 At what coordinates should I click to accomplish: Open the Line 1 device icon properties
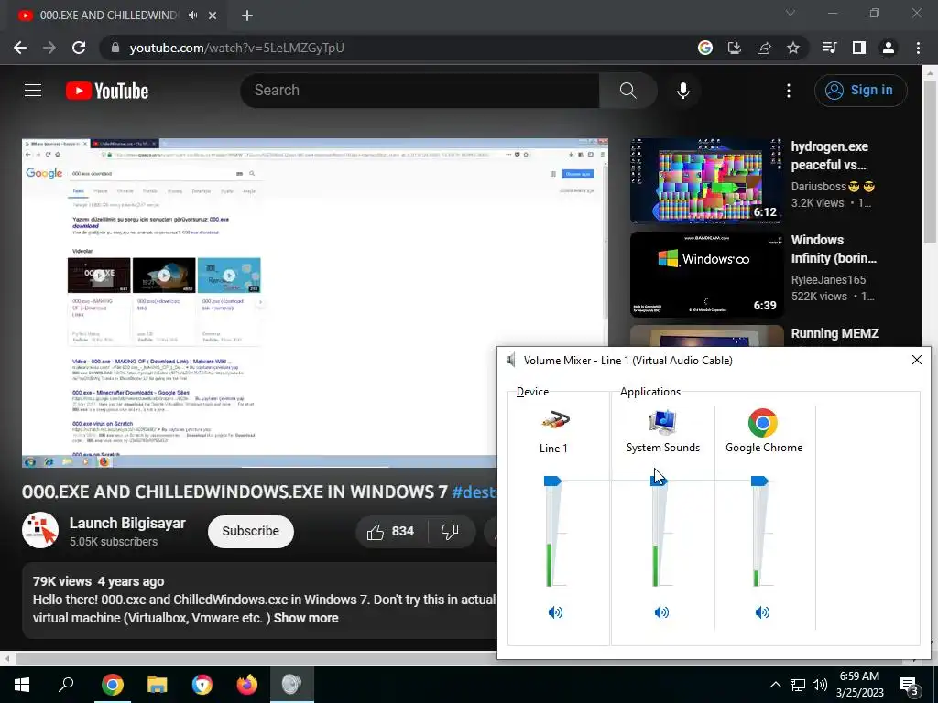[554, 421]
